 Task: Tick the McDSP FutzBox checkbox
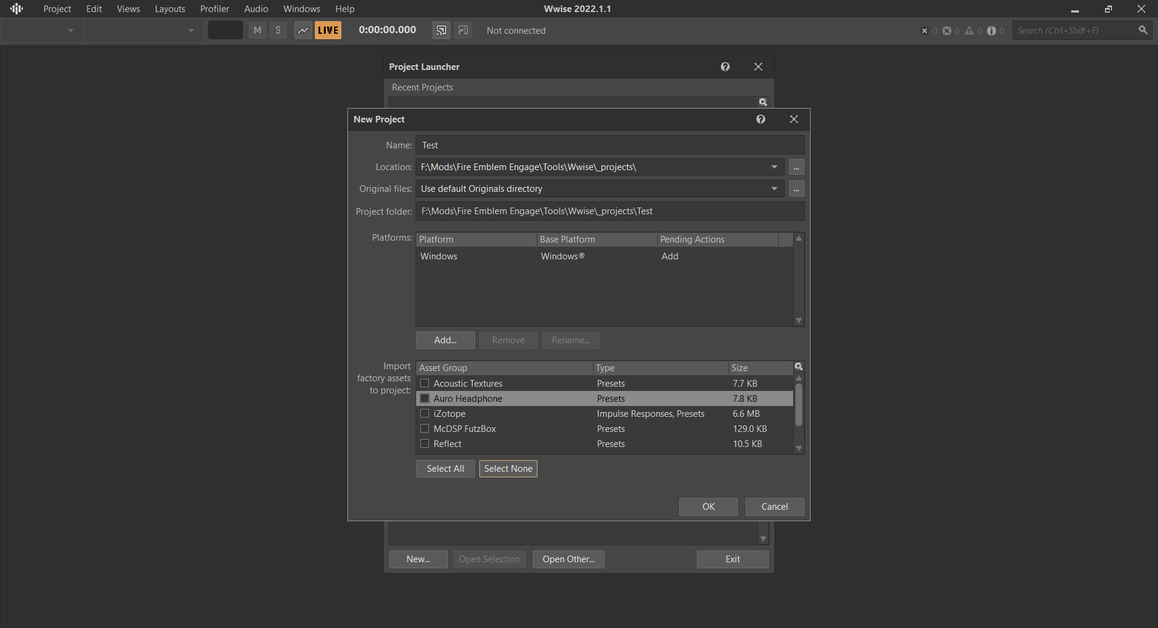[425, 429]
